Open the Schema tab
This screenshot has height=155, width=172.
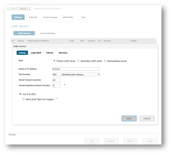(50, 53)
